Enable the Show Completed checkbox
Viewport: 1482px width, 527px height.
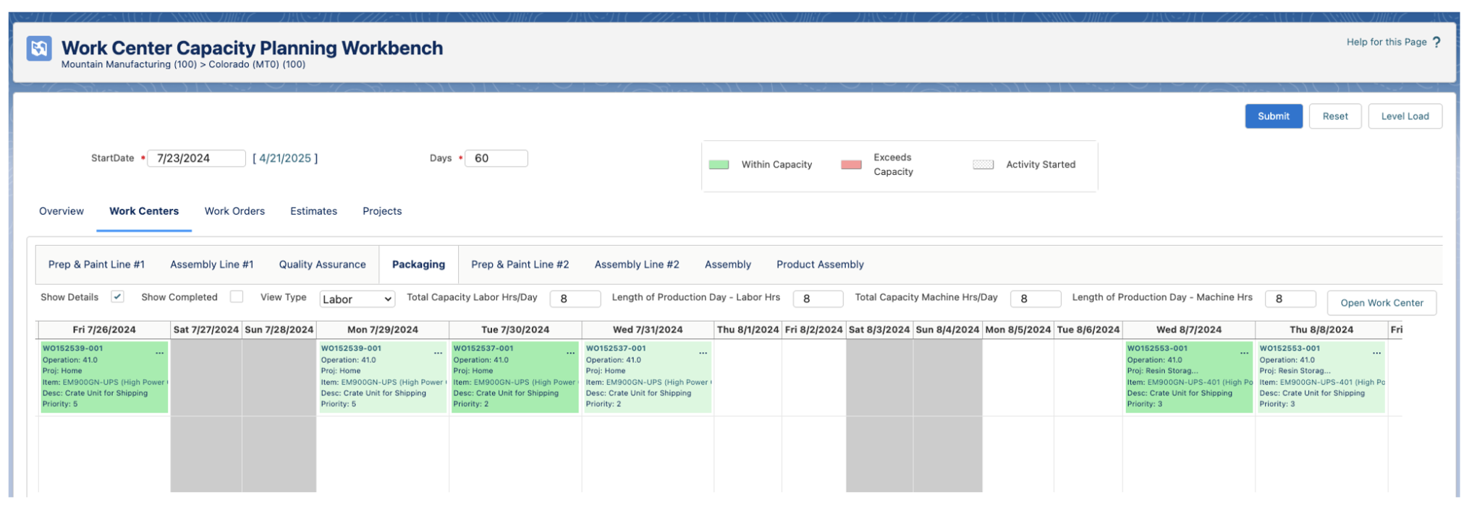[237, 296]
